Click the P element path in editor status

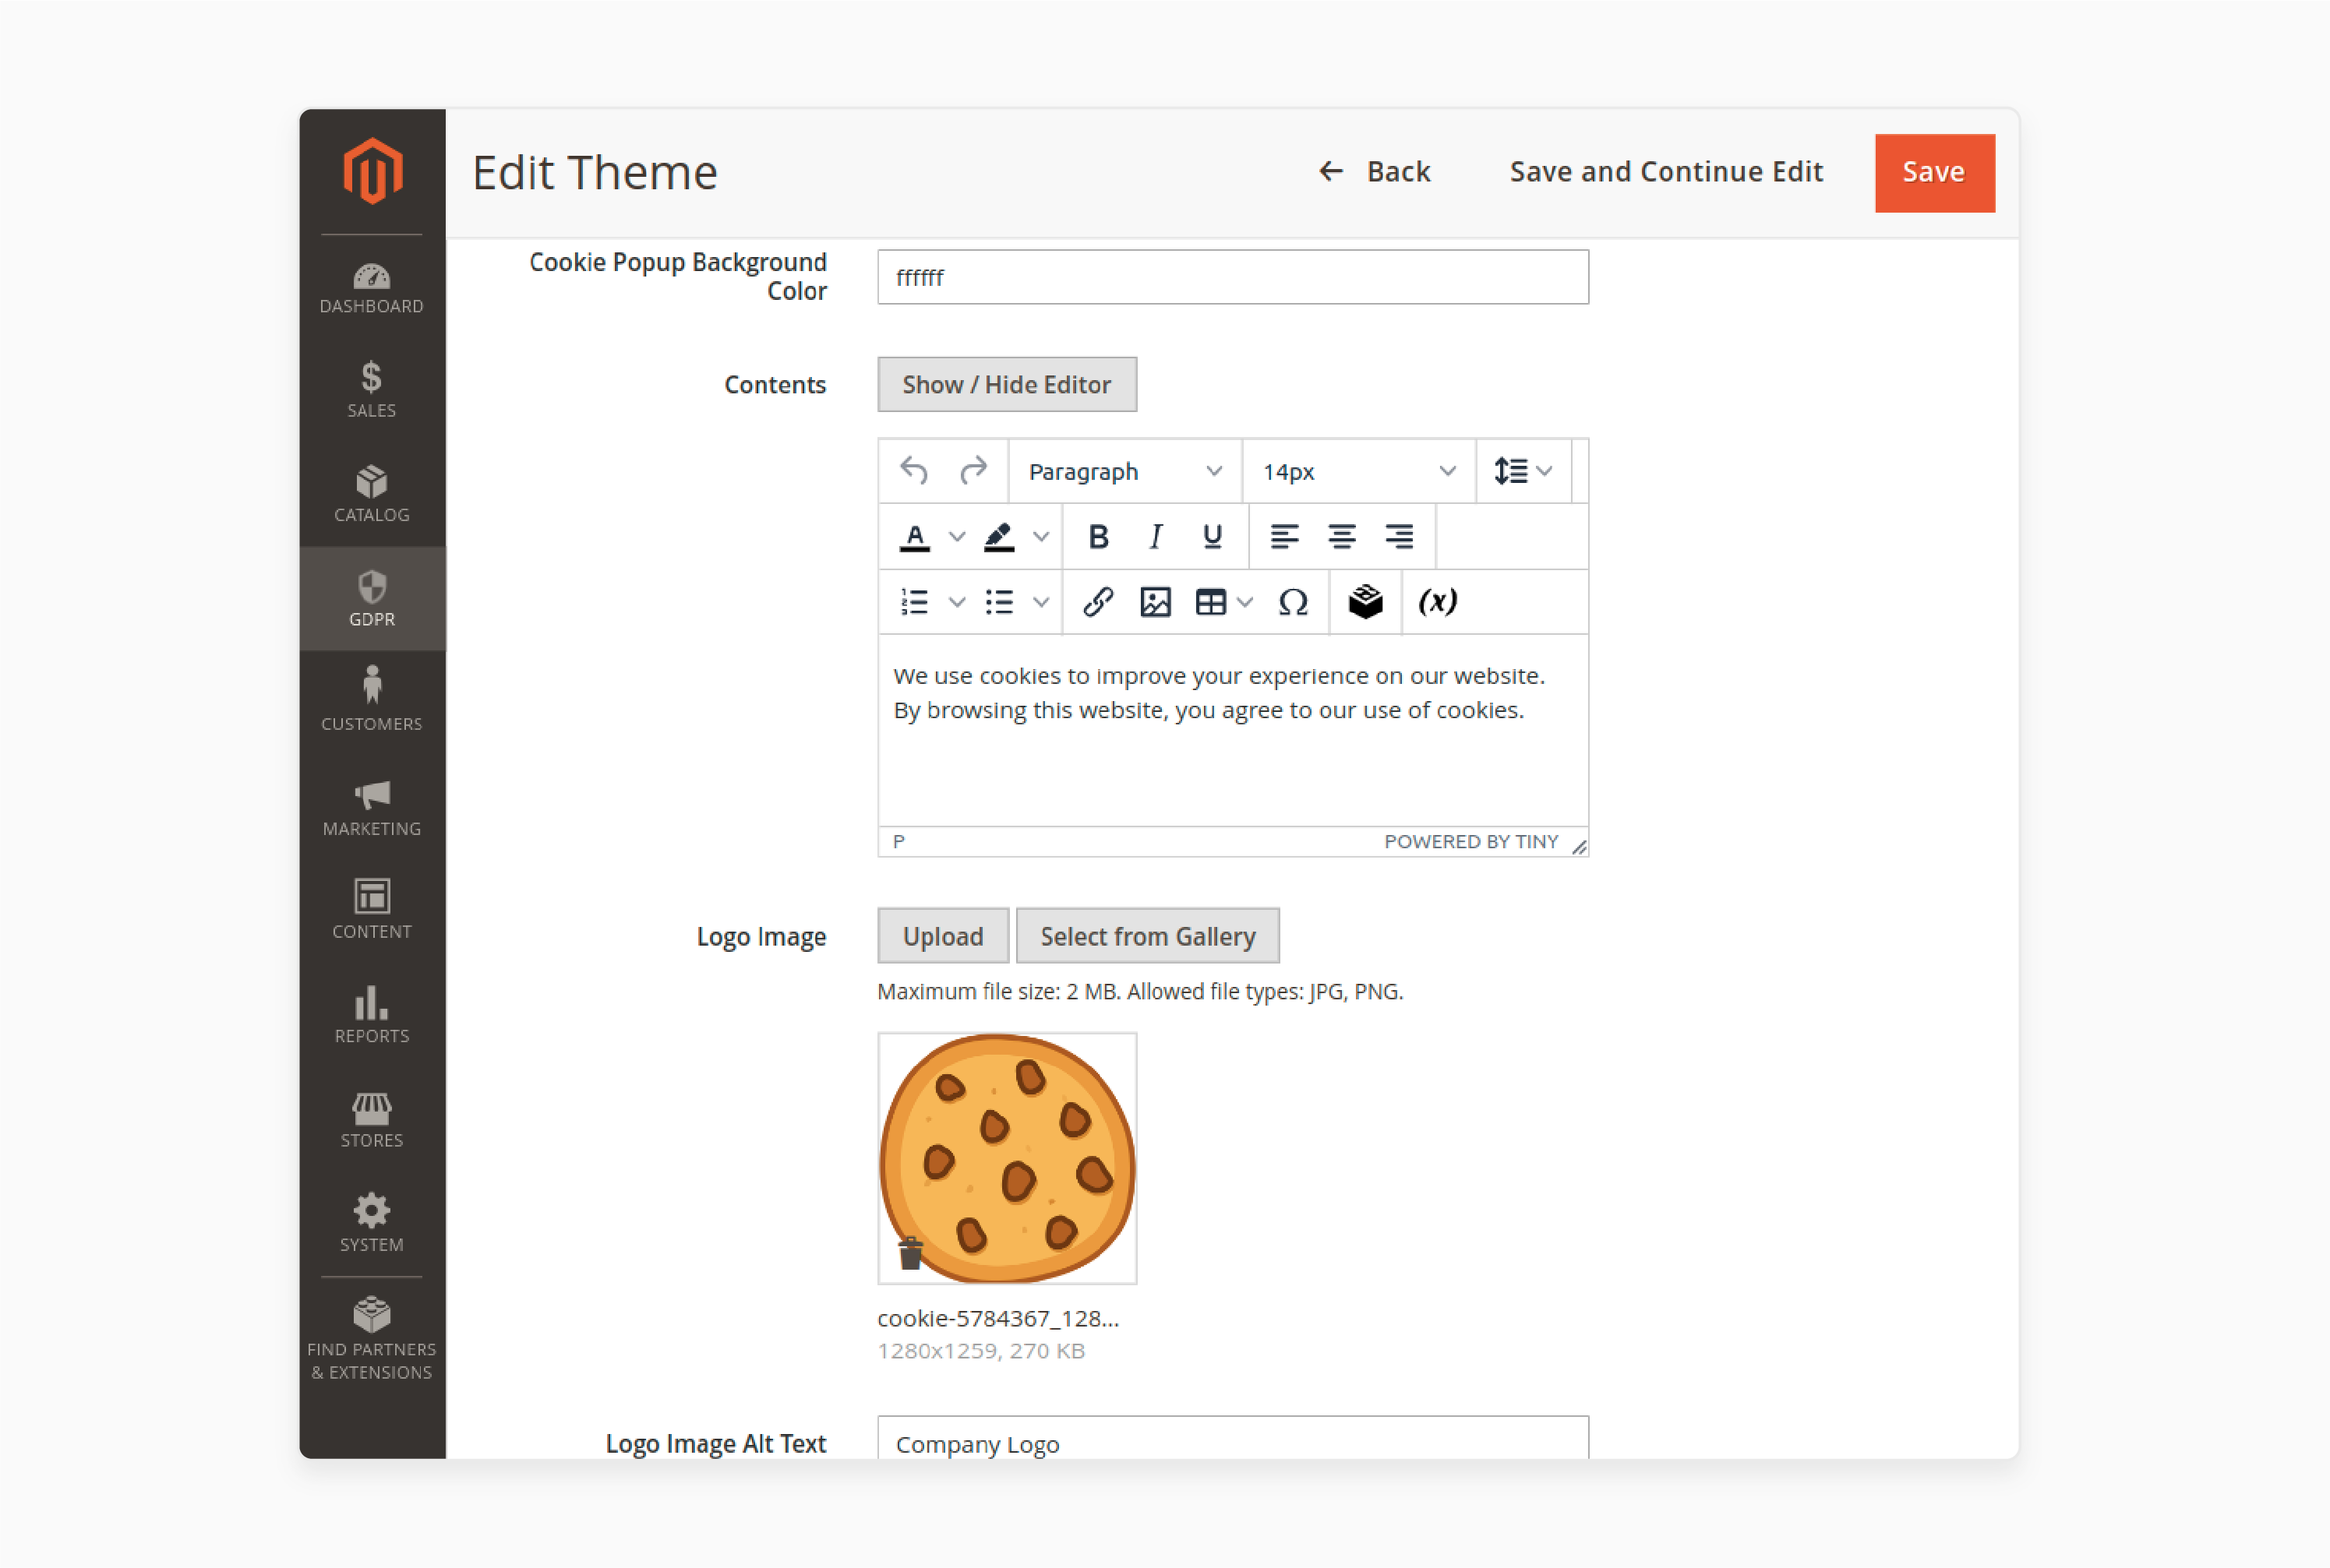(898, 841)
